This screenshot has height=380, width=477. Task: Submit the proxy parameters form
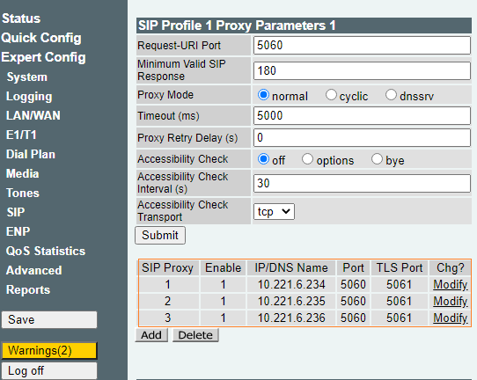(160, 235)
